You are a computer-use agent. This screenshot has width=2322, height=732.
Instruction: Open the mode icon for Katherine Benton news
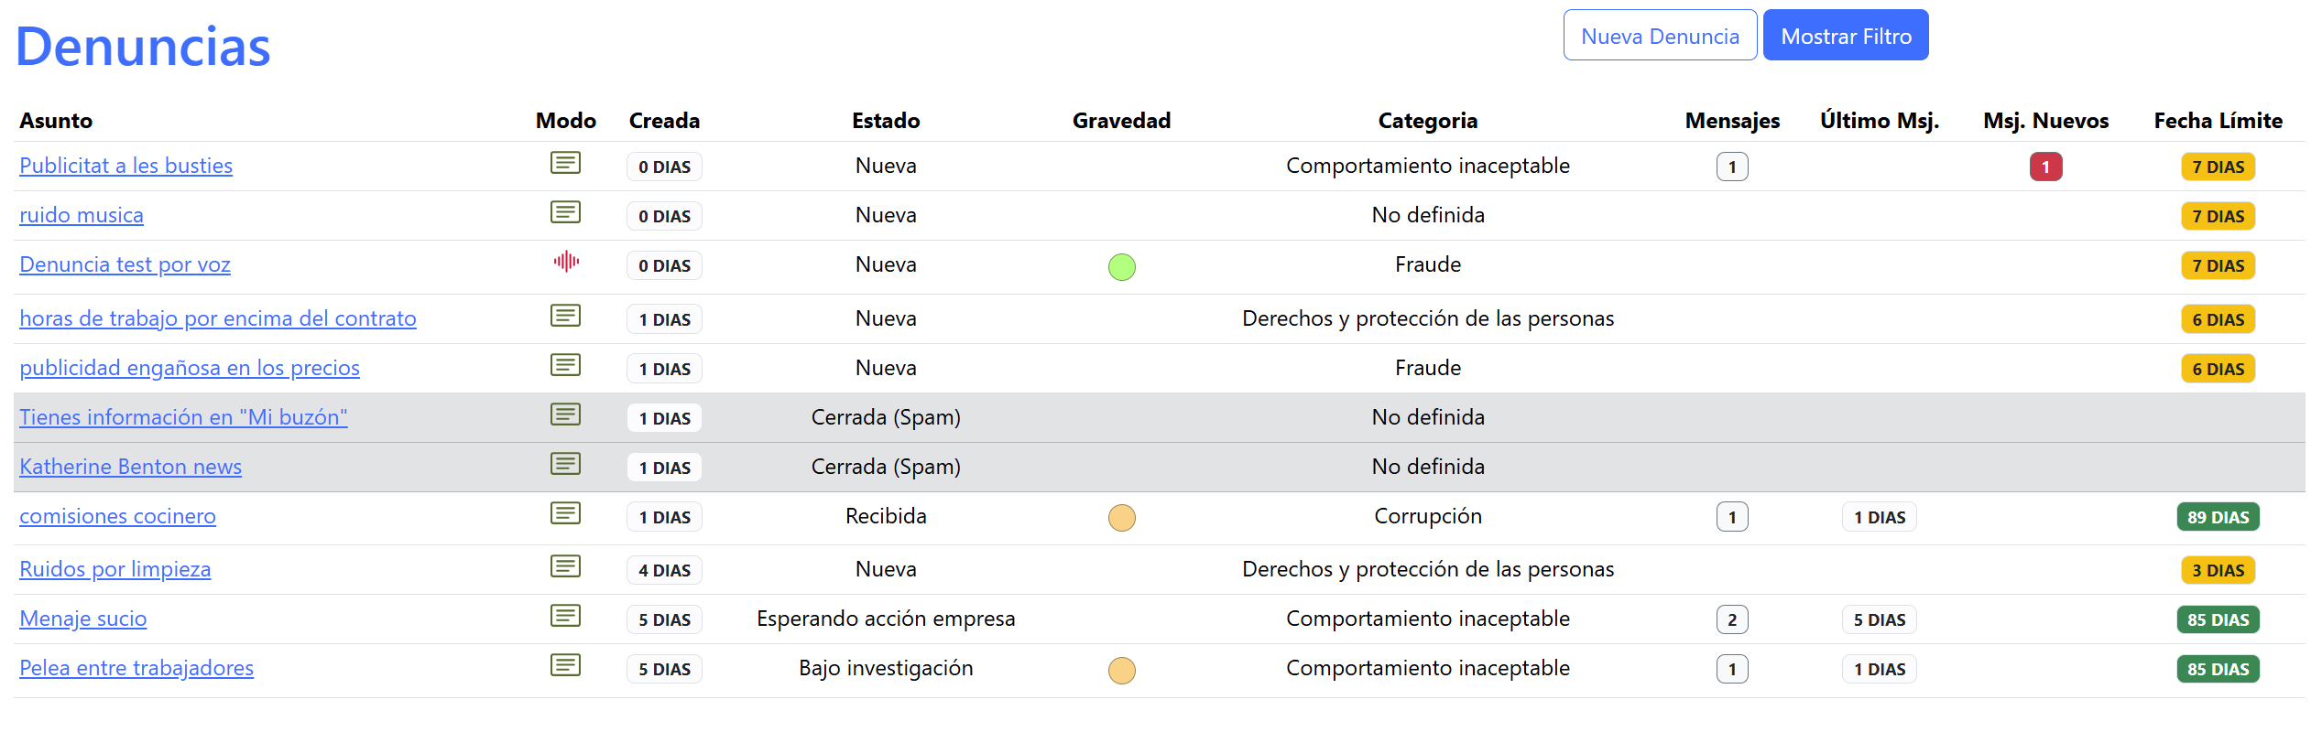(565, 464)
